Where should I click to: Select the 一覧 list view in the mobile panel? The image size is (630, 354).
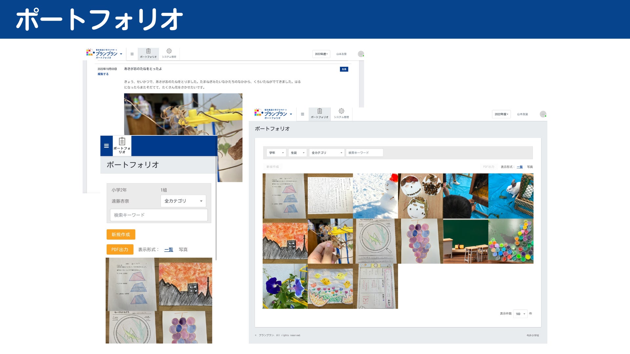169,250
